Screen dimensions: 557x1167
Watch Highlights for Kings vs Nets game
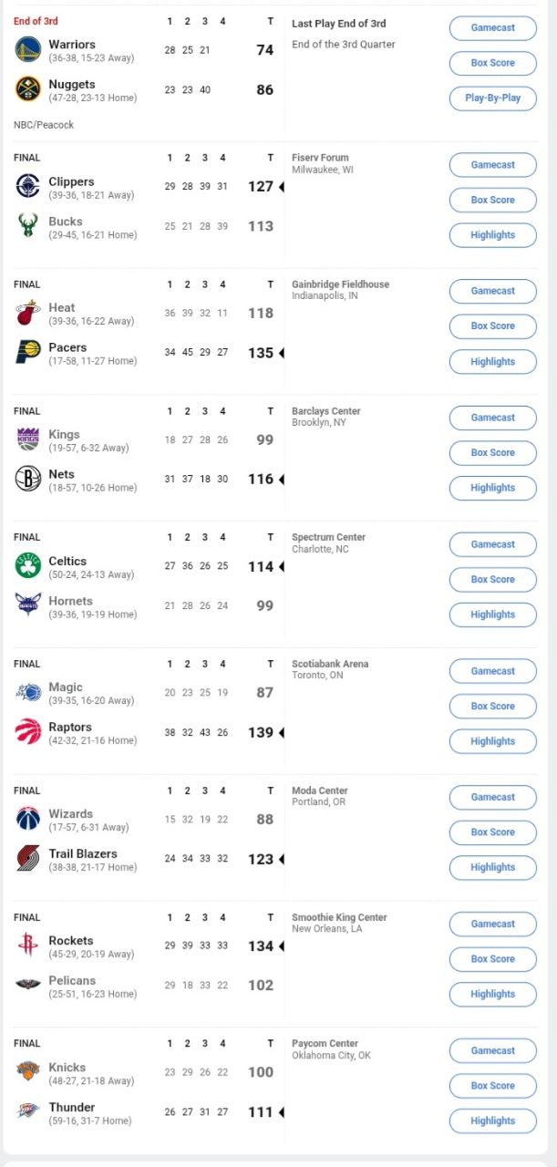492,488
